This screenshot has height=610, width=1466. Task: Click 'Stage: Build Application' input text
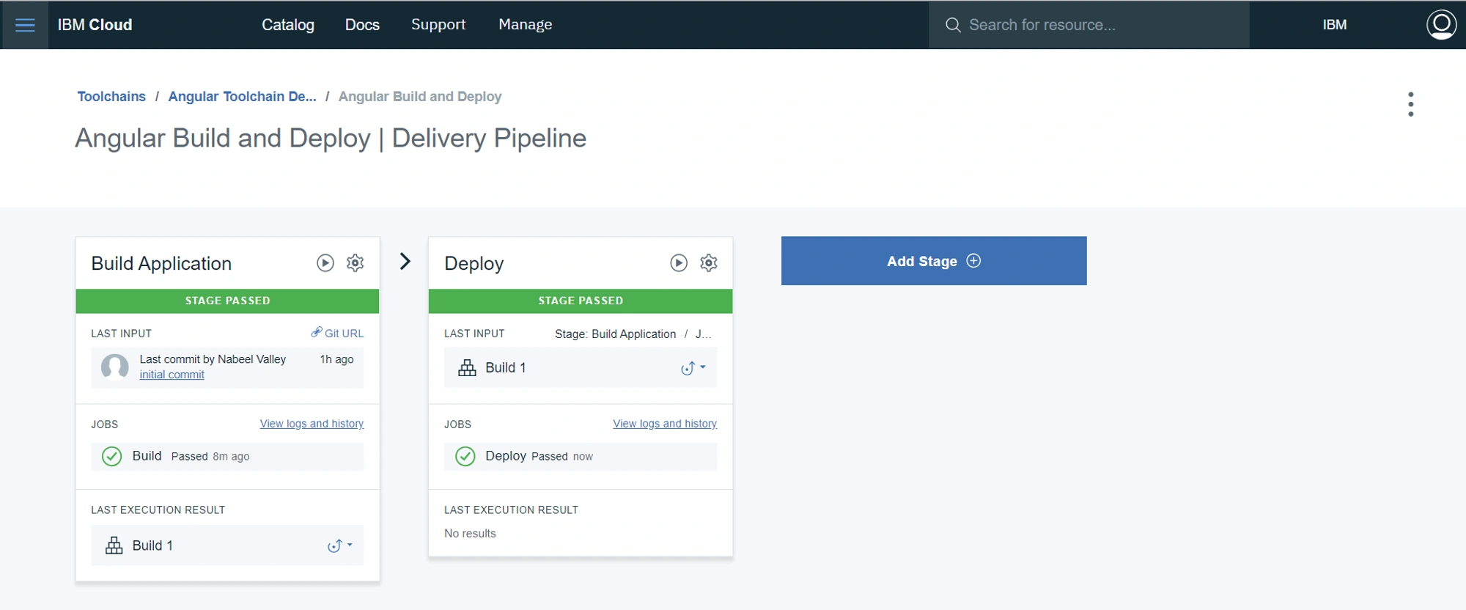click(616, 334)
